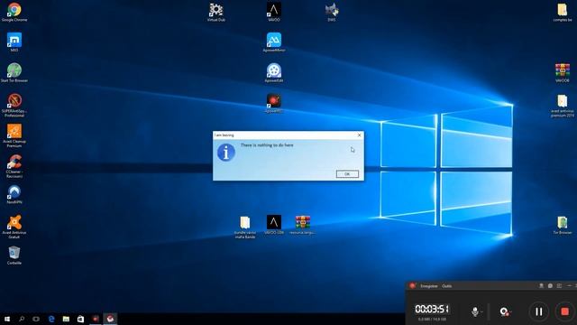
Task: Select the Avast Antivirus Gratuit shortcut
Action: [x=14, y=227]
